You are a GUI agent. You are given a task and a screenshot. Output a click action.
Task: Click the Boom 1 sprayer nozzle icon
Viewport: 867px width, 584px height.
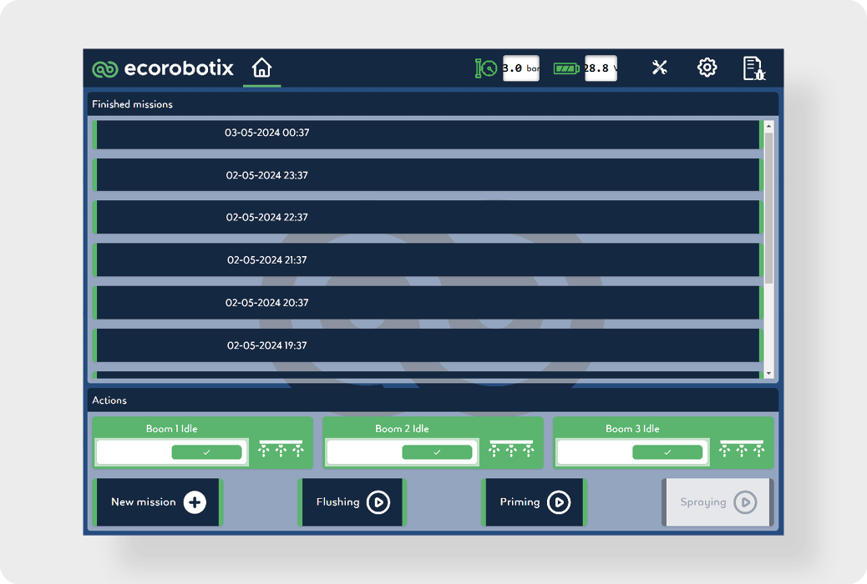point(281,450)
